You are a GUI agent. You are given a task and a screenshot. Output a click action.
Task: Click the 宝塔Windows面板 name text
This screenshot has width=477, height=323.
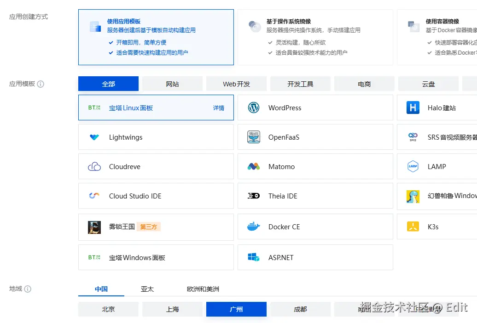point(137,257)
